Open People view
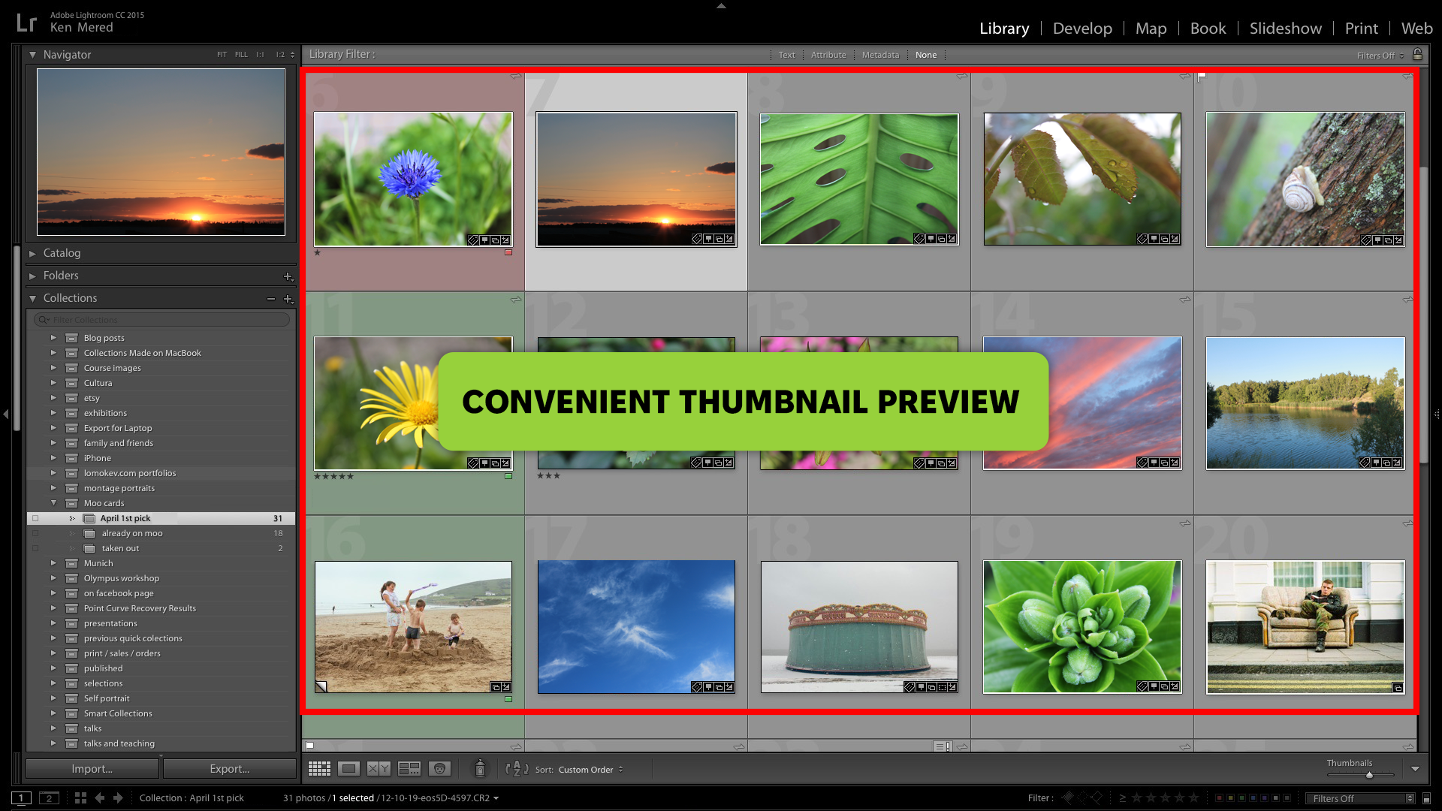Viewport: 1442px width, 811px height. pos(439,768)
